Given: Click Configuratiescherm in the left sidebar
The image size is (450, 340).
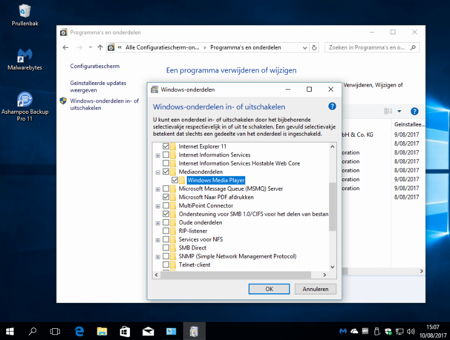Looking at the screenshot, I should (x=94, y=66).
